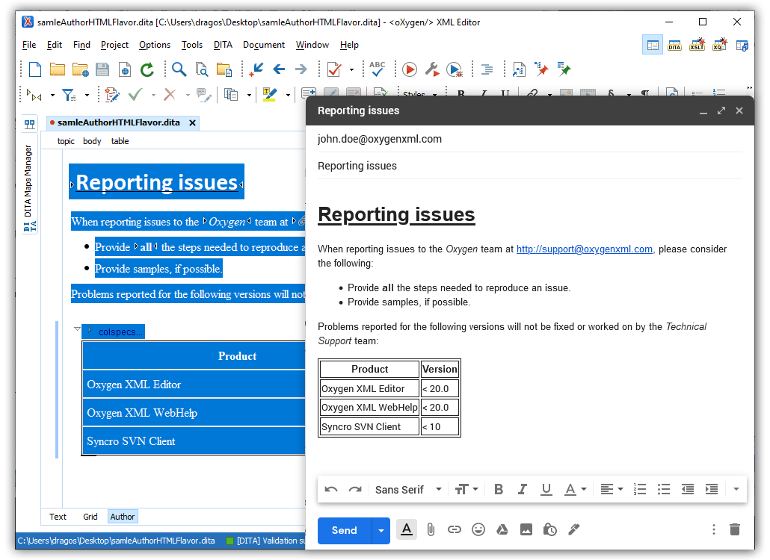This screenshot has width=770, height=560.
Task: Toggle formatting options A button
Action: [x=407, y=529]
